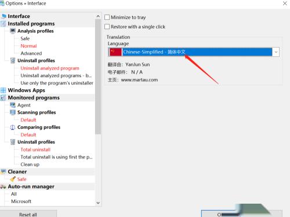Screen dimensions: 290x217
Task: Open Installed programs category
Action: [31, 24]
